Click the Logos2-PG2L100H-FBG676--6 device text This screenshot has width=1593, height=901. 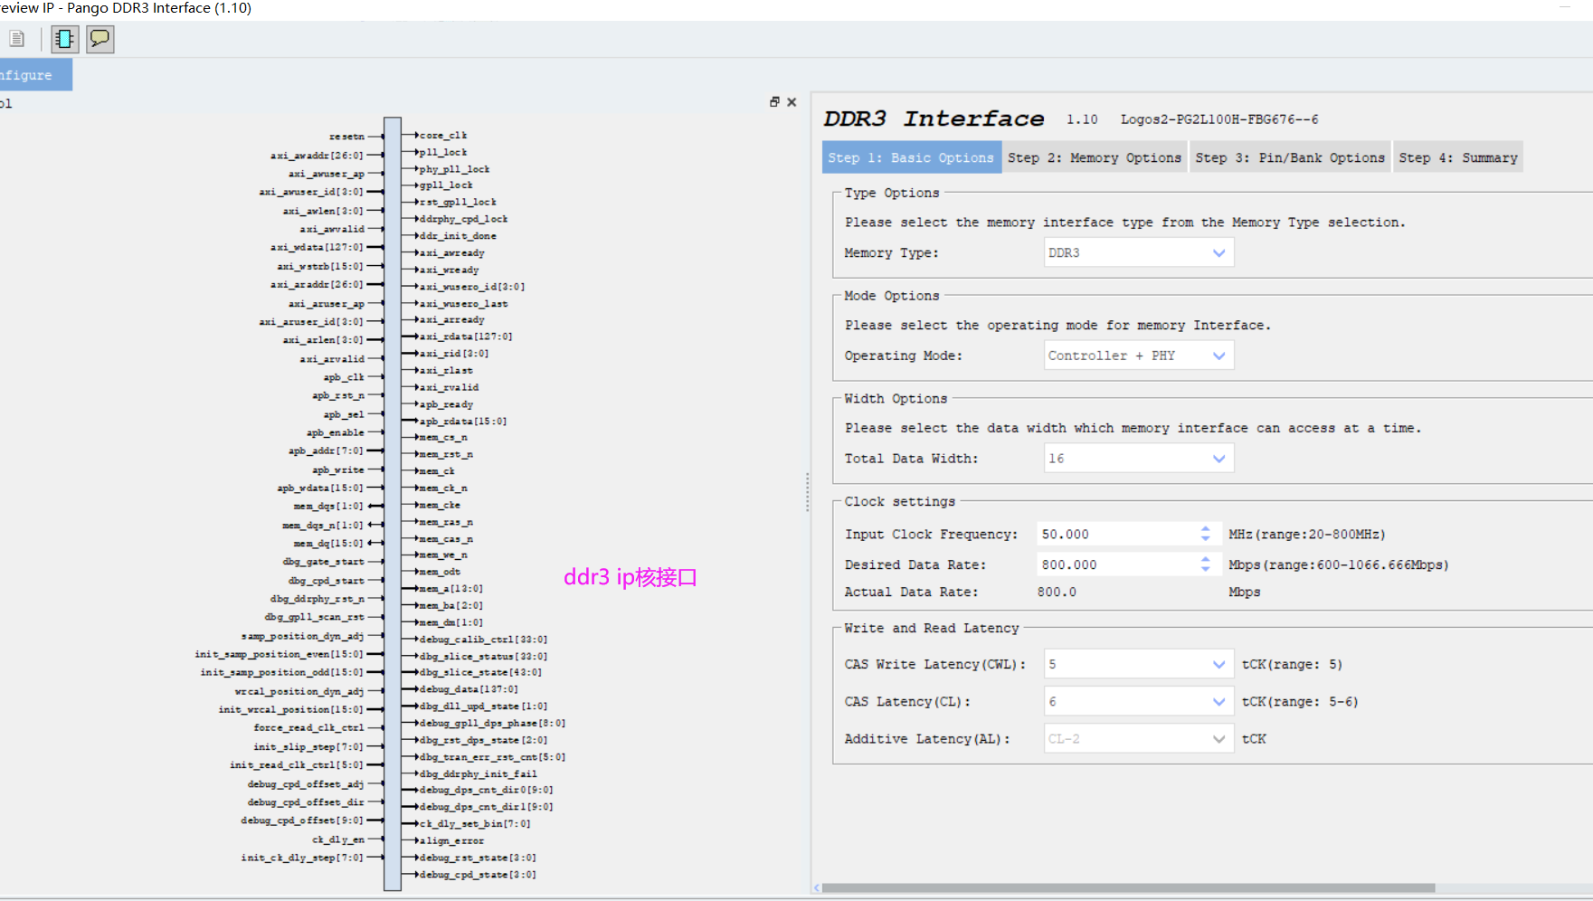pyautogui.click(x=1219, y=119)
